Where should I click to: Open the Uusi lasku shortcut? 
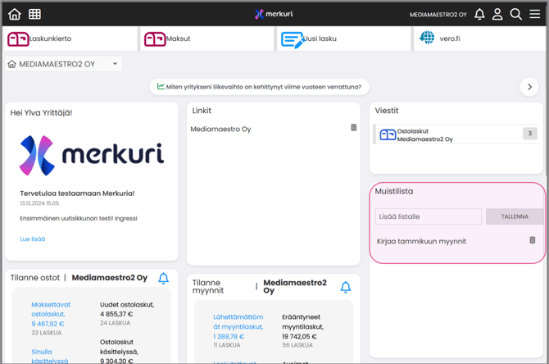coord(343,39)
